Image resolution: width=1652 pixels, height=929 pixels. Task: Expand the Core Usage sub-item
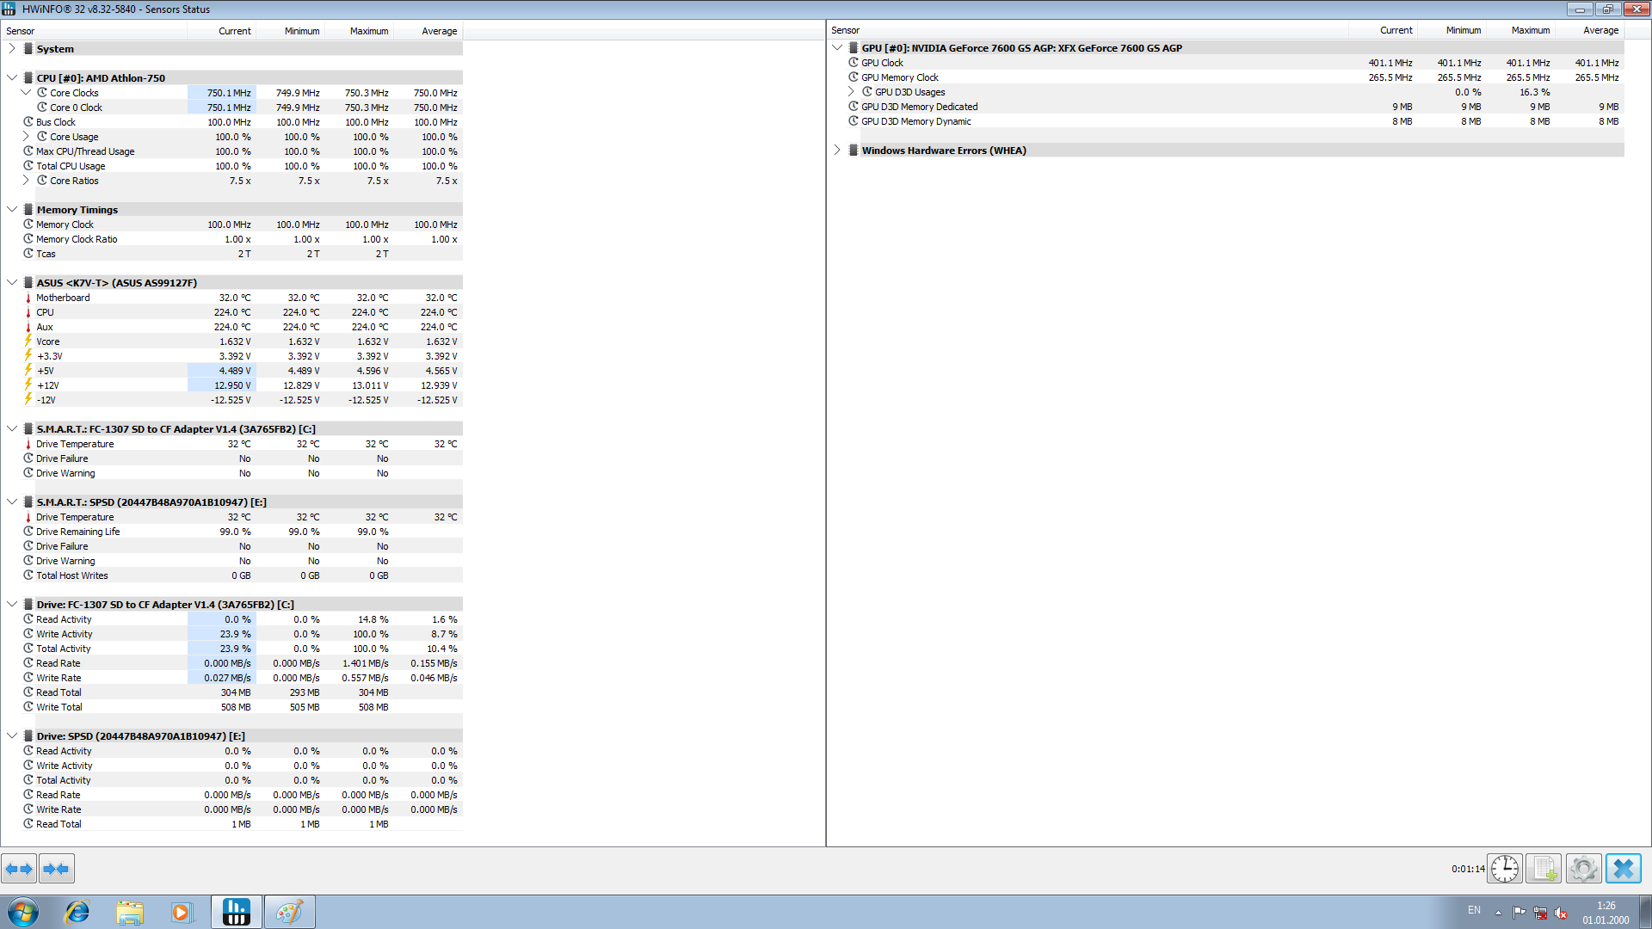[26, 137]
